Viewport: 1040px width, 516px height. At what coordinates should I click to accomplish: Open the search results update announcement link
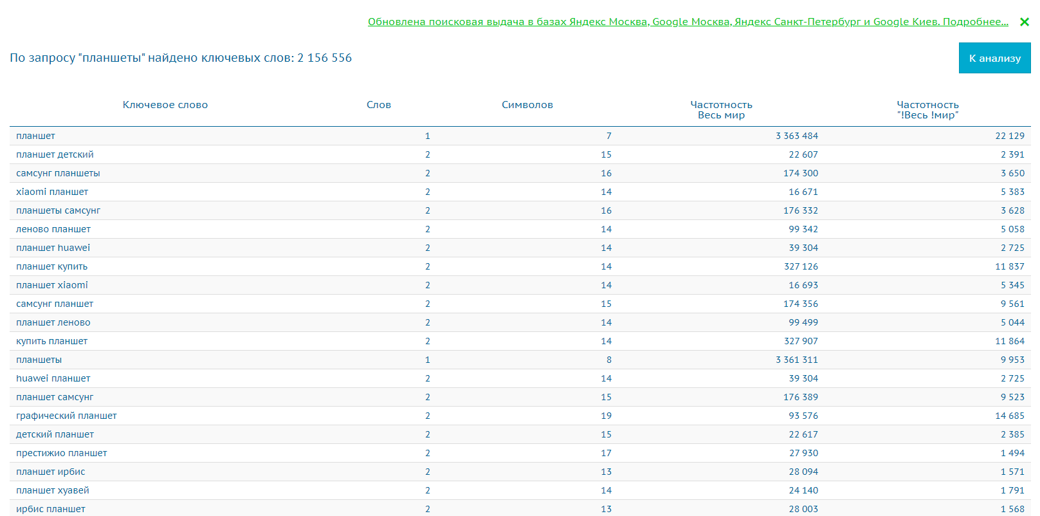coord(688,22)
